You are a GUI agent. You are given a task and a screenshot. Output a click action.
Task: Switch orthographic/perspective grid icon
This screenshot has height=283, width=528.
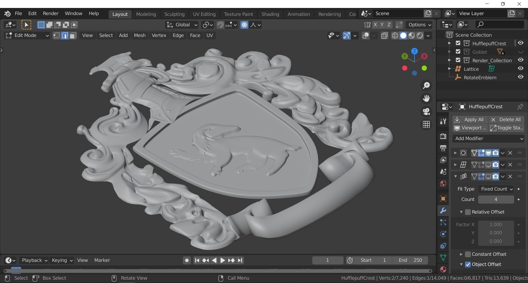tap(426, 124)
